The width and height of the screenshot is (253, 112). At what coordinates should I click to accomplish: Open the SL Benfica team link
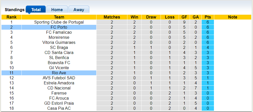[59, 58]
